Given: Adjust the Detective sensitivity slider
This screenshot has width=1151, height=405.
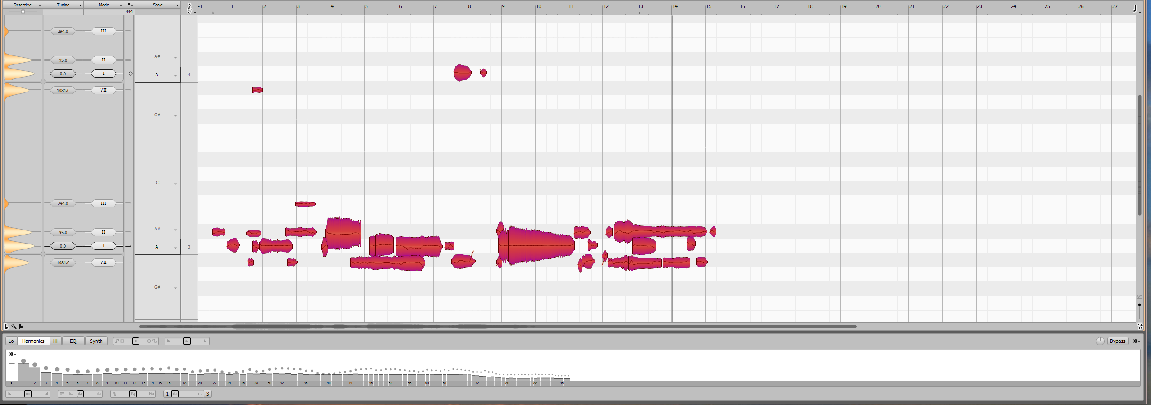Looking at the screenshot, I should tap(23, 12).
